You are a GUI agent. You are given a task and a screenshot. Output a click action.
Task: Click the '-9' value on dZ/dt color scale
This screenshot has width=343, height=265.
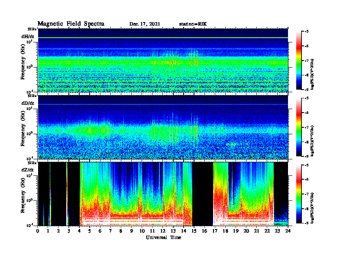click(307, 223)
